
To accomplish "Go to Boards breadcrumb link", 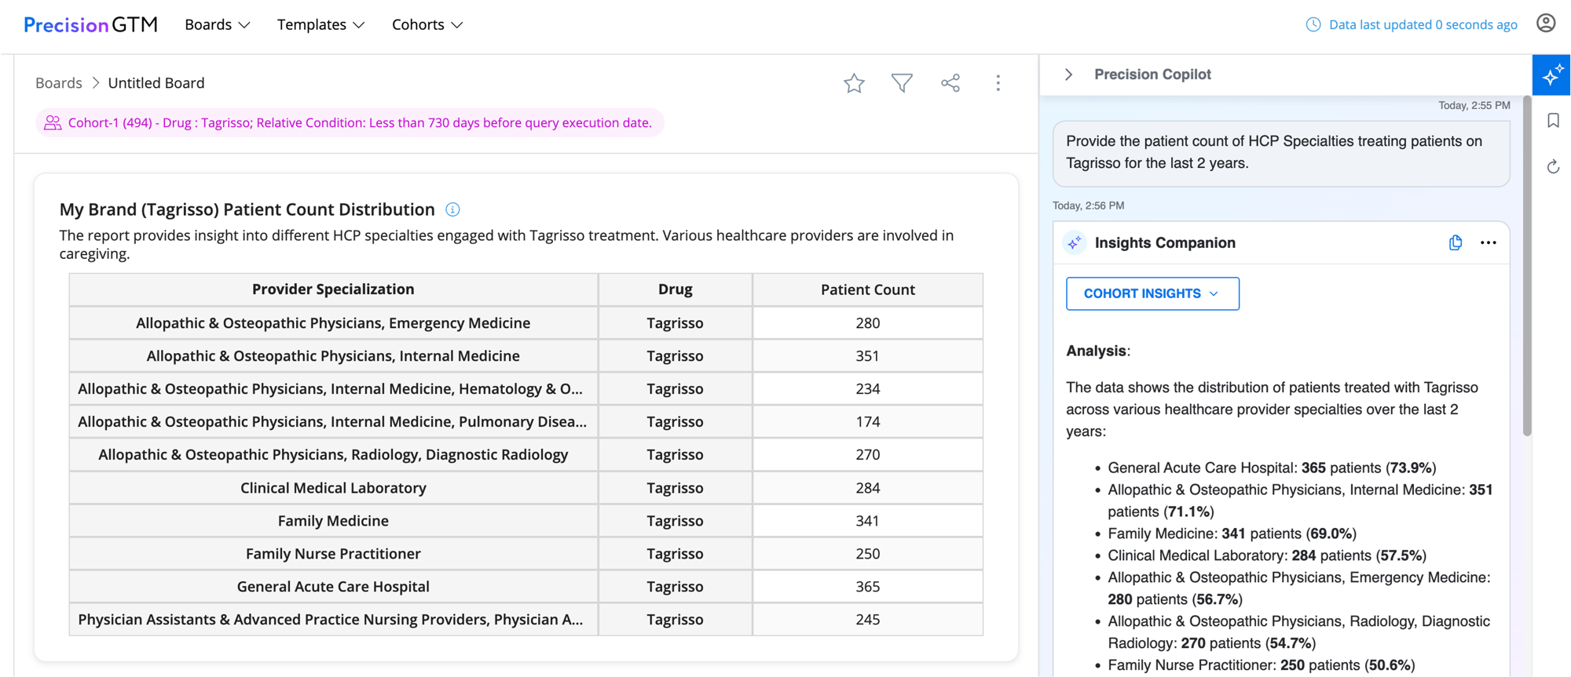I will pyautogui.click(x=59, y=82).
